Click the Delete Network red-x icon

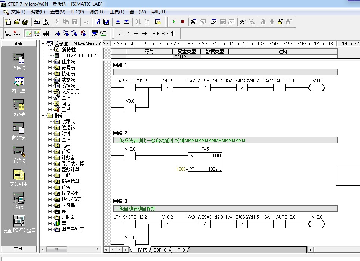coord(17,34)
